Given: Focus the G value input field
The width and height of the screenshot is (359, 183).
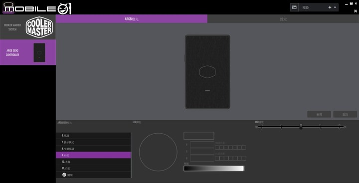Looking at the screenshot, I should pyautogui.click(x=202, y=152).
